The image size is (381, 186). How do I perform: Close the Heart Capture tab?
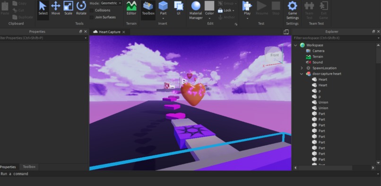click(124, 32)
